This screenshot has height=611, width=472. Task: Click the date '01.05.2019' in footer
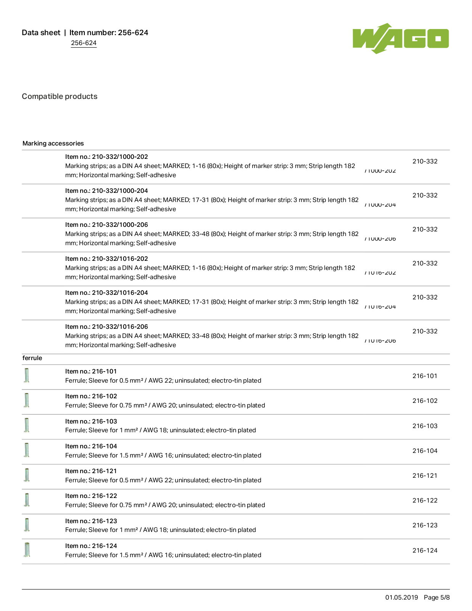(401, 597)
